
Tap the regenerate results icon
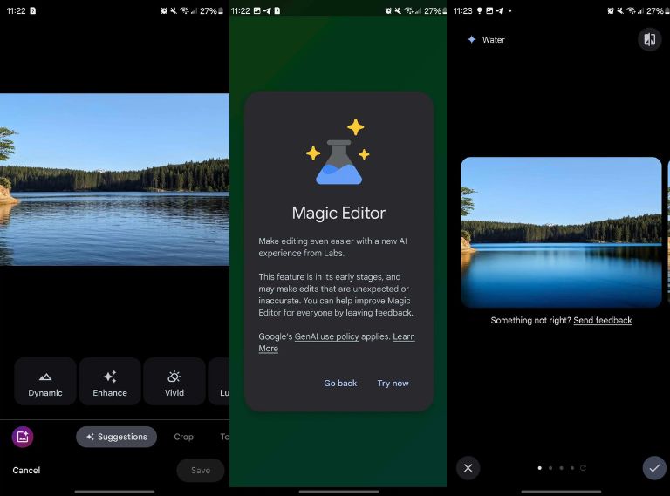(x=583, y=468)
